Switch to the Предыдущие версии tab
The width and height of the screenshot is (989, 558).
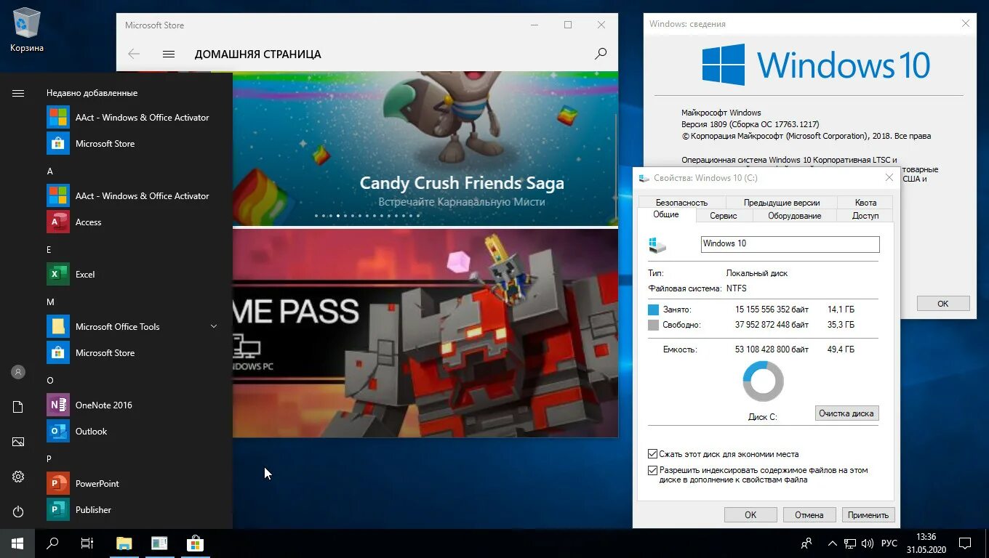point(782,203)
